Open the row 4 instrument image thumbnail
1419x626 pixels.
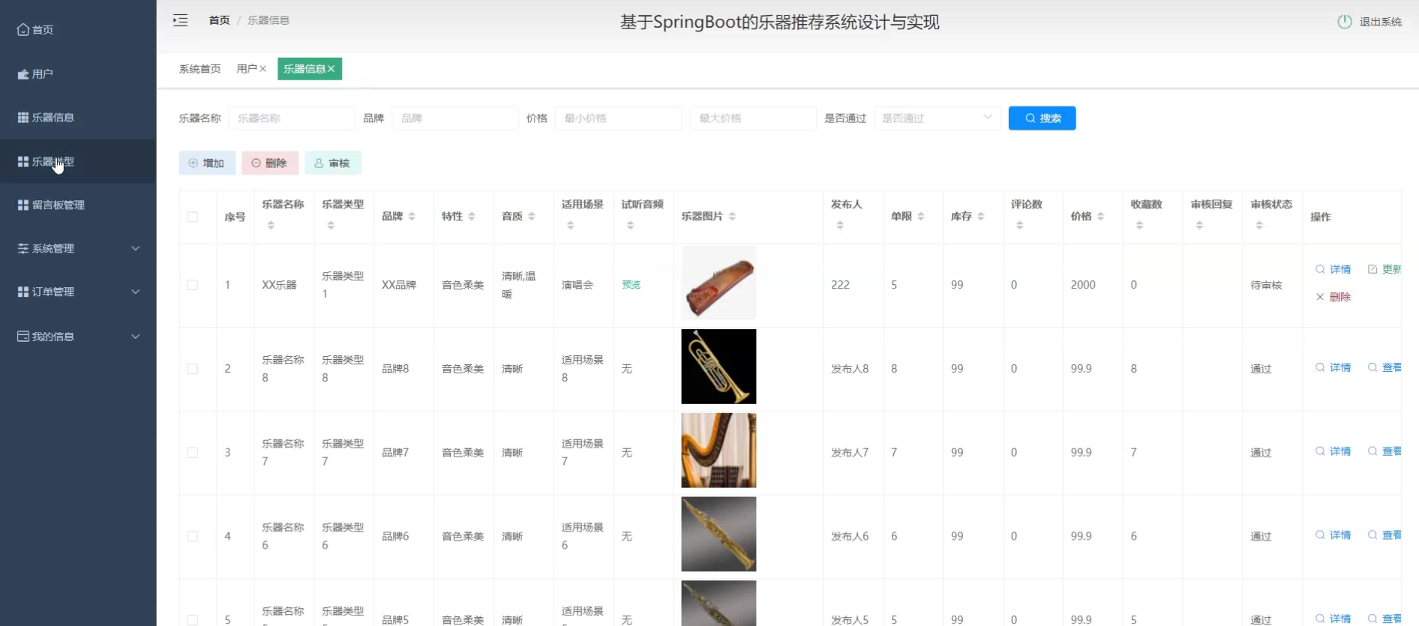point(718,535)
